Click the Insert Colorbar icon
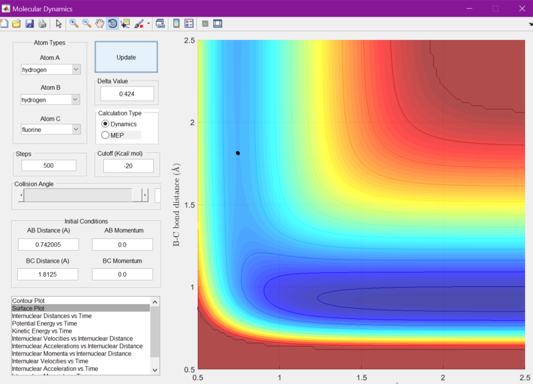 pyautogui.click(x=176, y=23)
